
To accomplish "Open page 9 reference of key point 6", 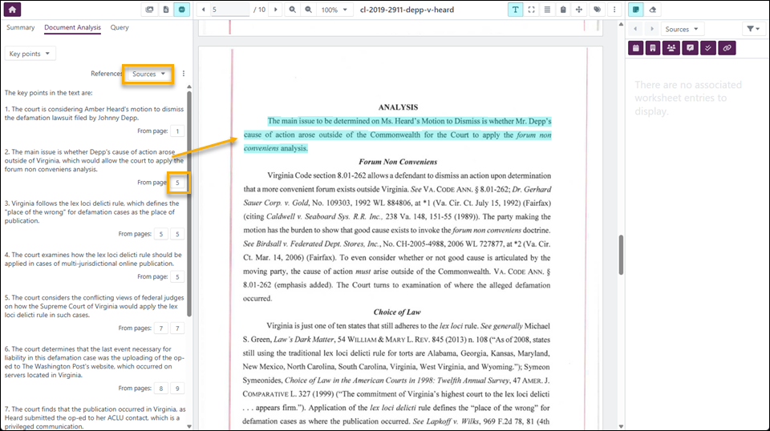I will click(177, 389).
